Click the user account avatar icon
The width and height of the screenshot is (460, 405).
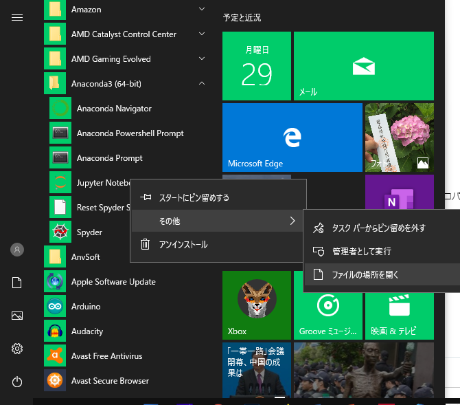click(17, 250)
